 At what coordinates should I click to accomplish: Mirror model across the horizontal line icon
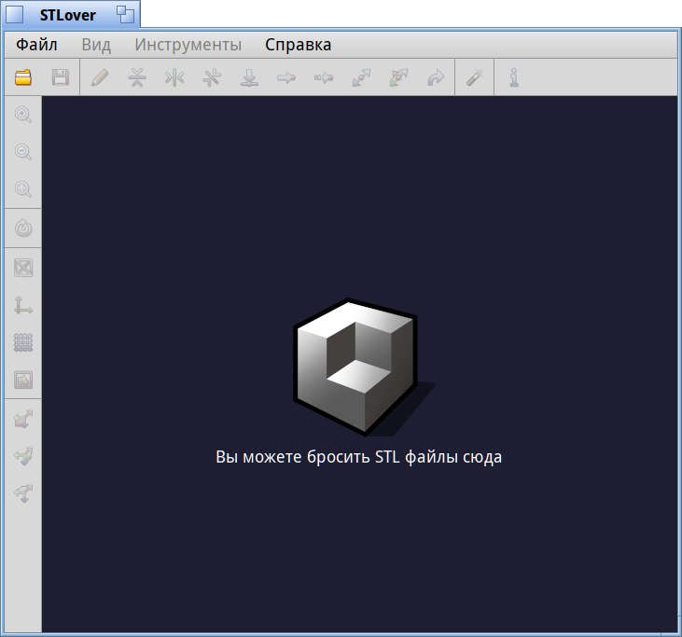click(x=137, y=77)
